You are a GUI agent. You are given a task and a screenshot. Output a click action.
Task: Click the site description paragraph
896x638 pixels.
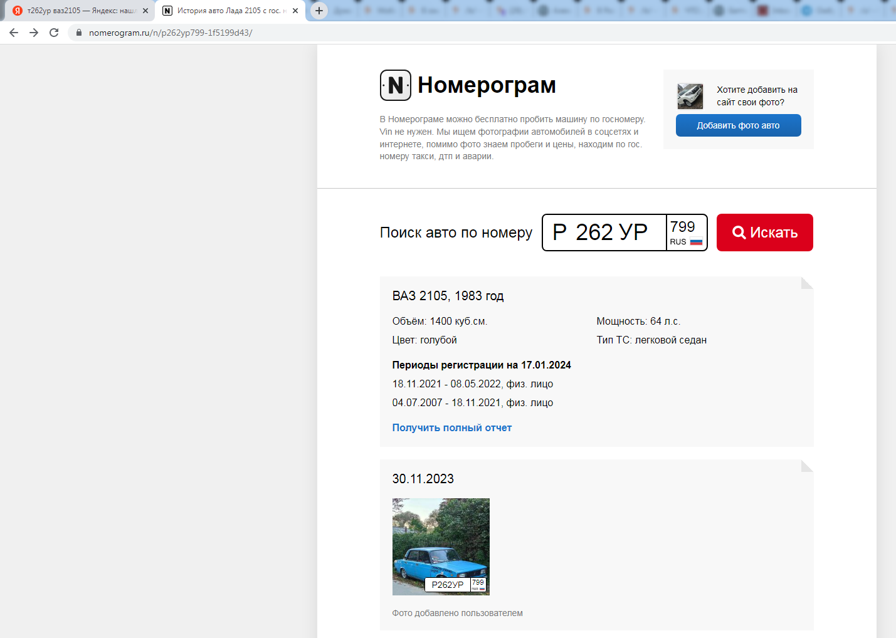coord(512,138)
